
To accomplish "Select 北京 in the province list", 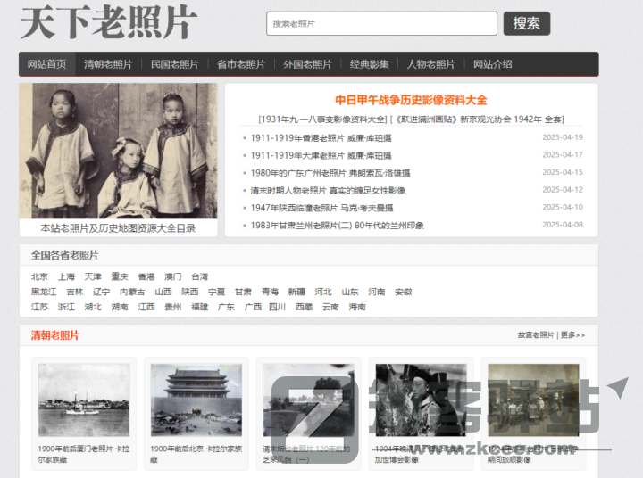I will 39,277.
